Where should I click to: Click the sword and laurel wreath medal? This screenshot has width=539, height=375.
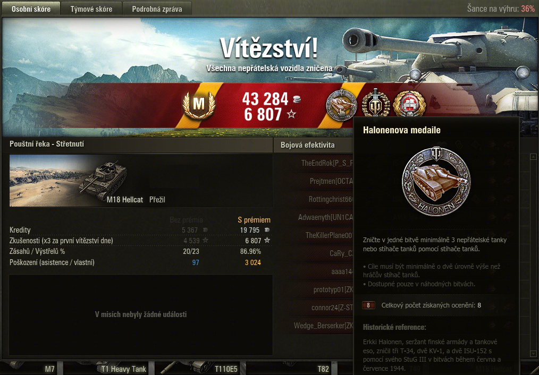[x=375, y=103]
